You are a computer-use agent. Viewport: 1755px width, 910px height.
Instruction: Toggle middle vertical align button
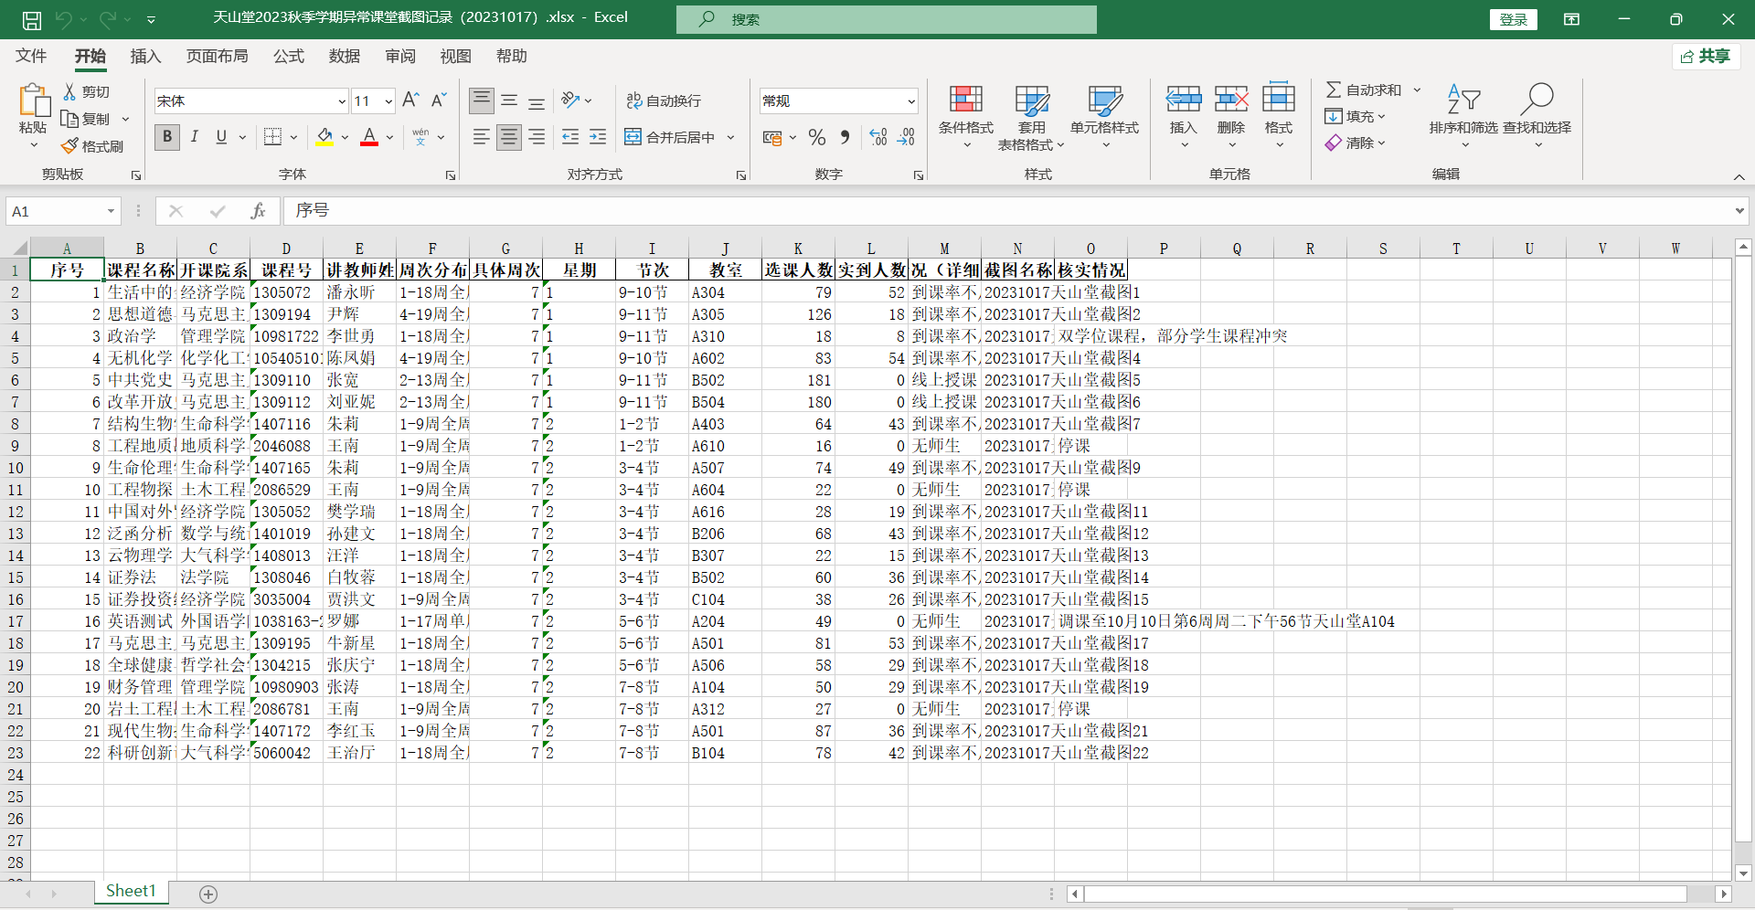(509, 100)
